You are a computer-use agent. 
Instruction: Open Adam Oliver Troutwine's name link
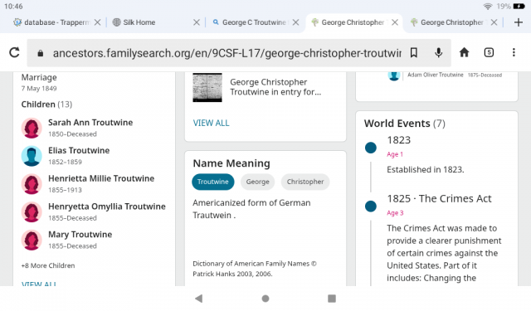point(435,75)
